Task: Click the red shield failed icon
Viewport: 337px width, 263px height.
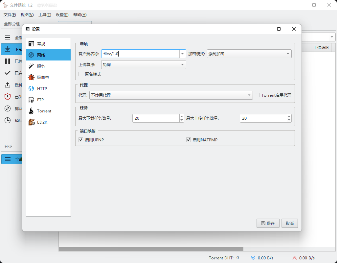Action: (x=8, y=97)
